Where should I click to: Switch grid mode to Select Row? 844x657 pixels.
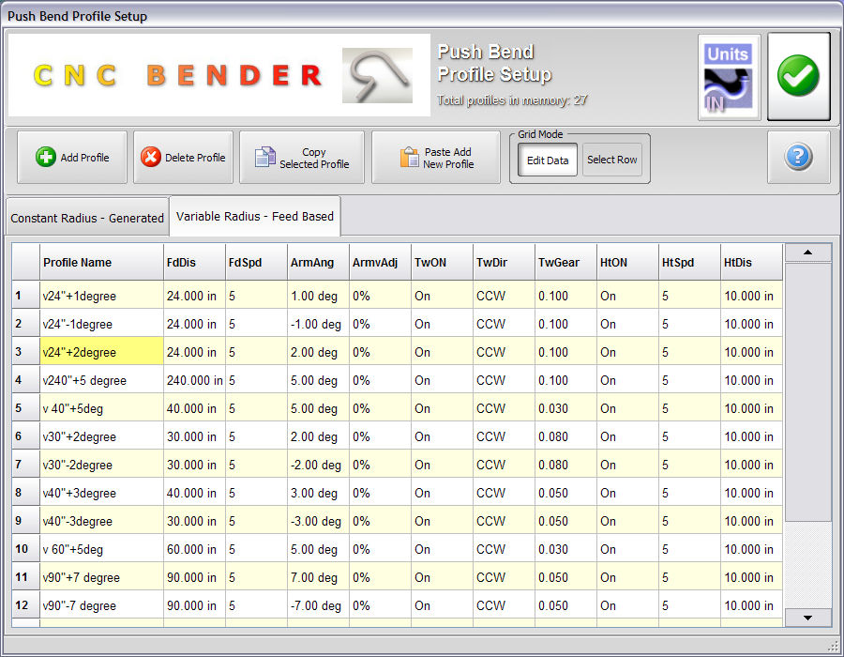(611, 160)
